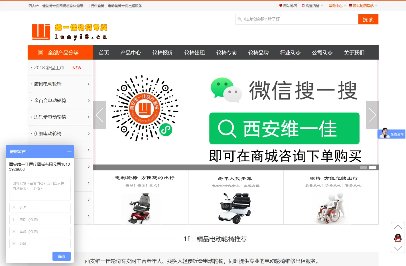
Task: Select the first banner slide indicator
Action: coord(364,167)
